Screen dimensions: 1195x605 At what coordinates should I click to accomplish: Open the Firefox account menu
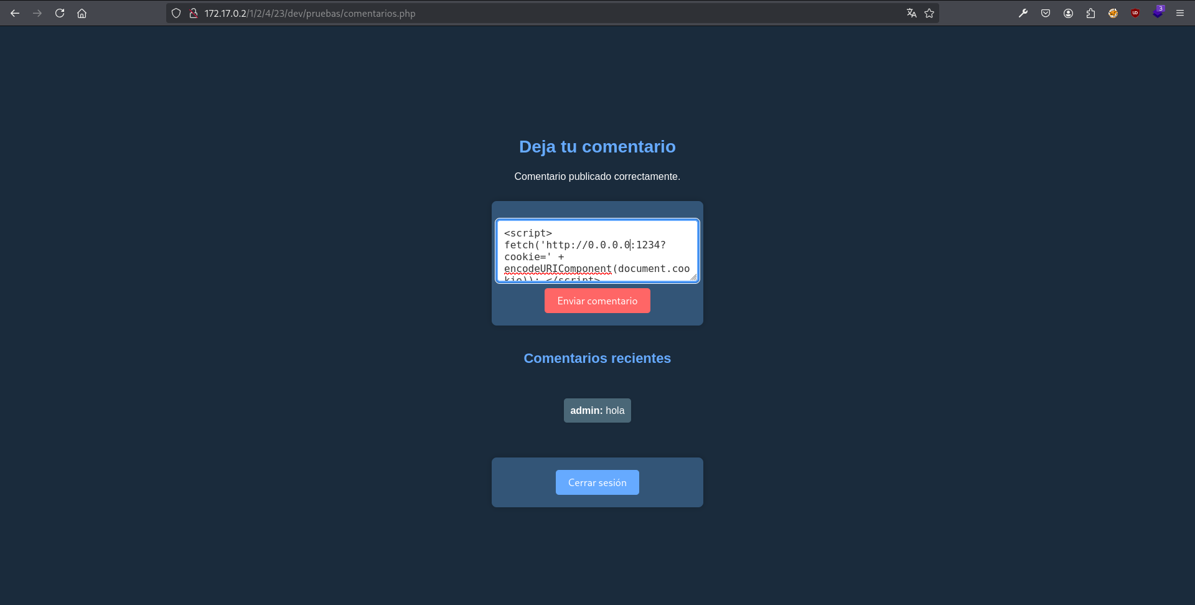coord(1068,13)
